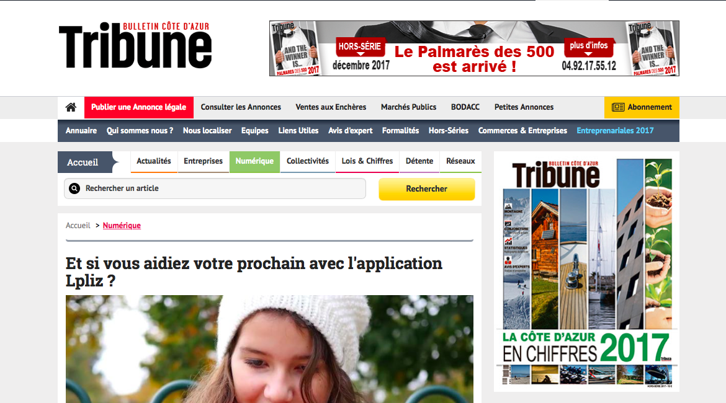Open the Palmarès des 500 banner ad
Screen dimensions: 726x403
[474, 48]
